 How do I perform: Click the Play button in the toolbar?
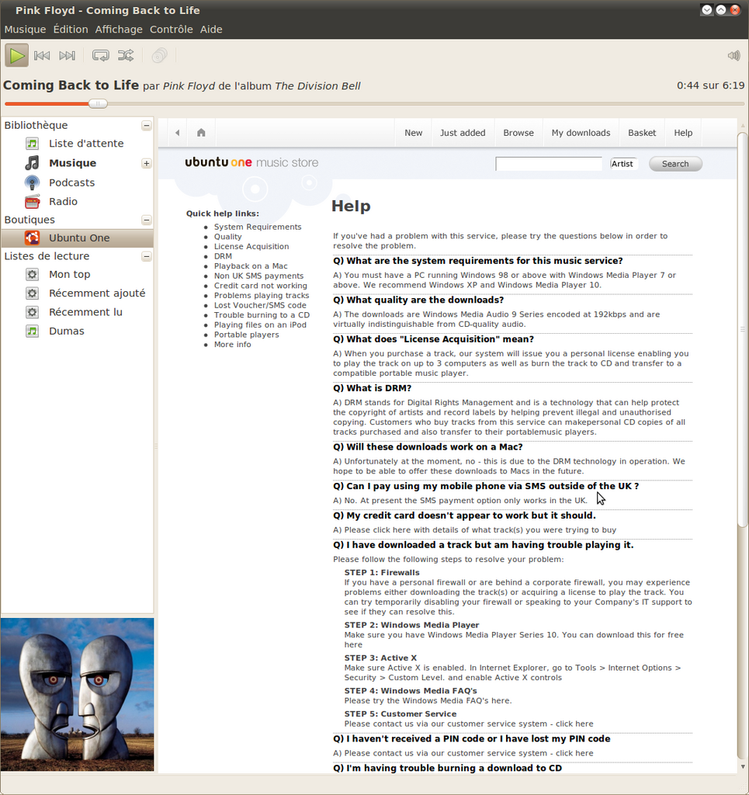point(17,55)
